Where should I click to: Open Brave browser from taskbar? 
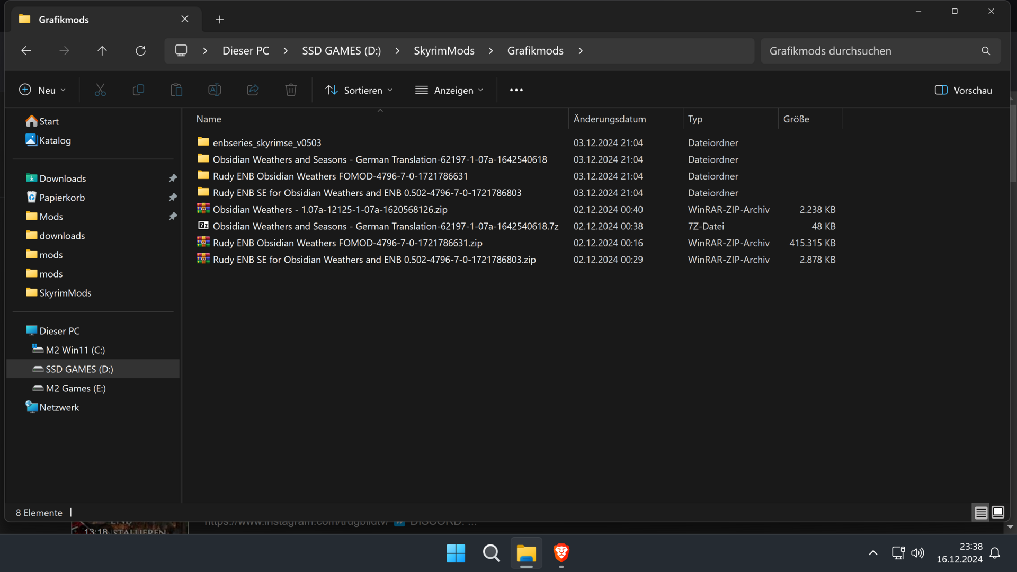click(561, 553)
